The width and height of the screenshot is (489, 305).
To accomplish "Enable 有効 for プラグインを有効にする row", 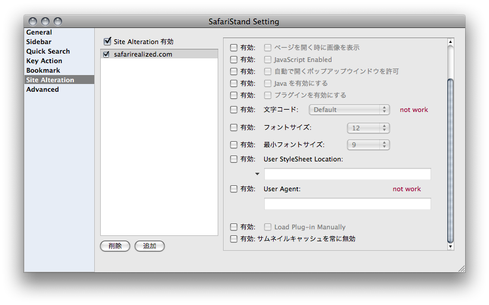I will point(234,95).
